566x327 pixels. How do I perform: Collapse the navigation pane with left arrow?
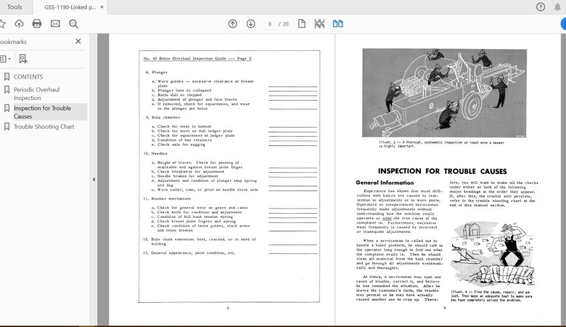point(93,179)
